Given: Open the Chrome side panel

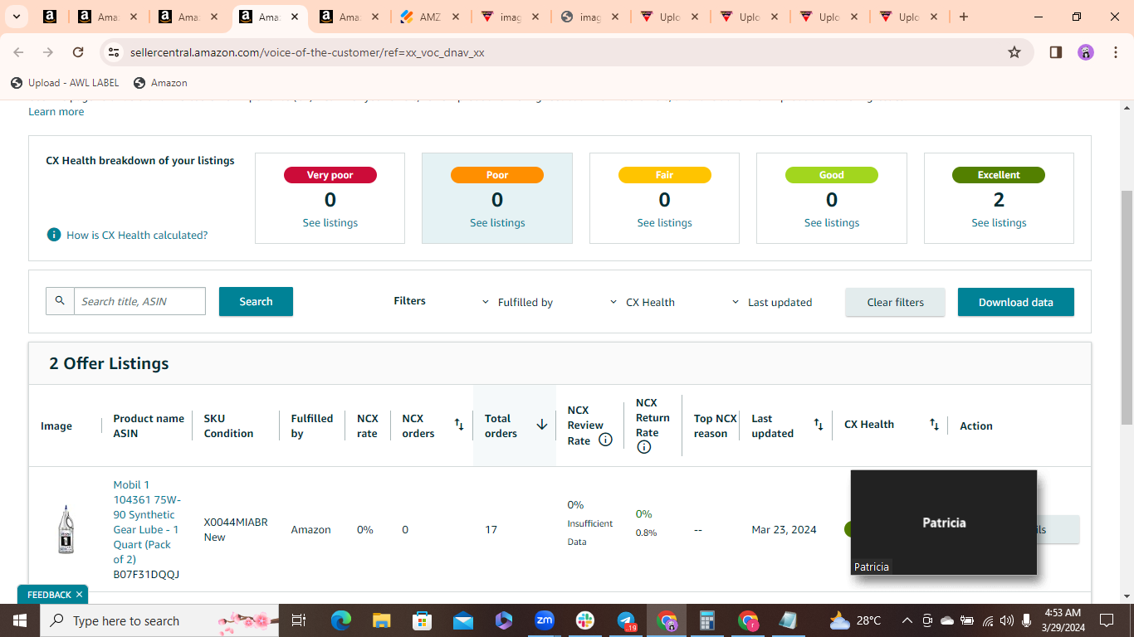Looking at the screenshot, I should click(1056, 52).
